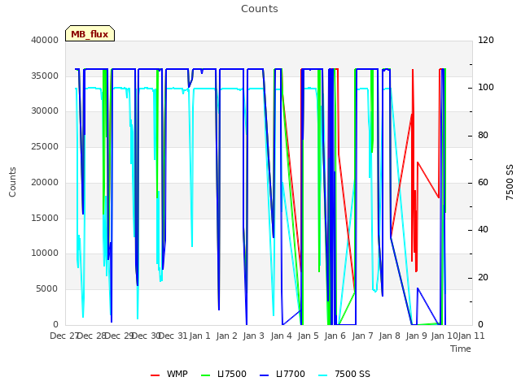The image size is (521, 390).
Task: Click the 40000 left axis value
Action: point(45,40)
